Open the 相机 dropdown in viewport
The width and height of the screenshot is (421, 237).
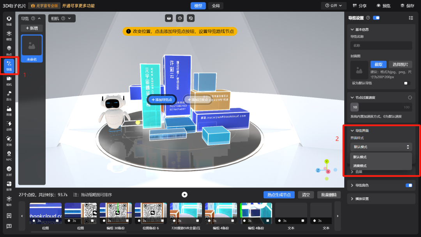(x=62, y=18)
